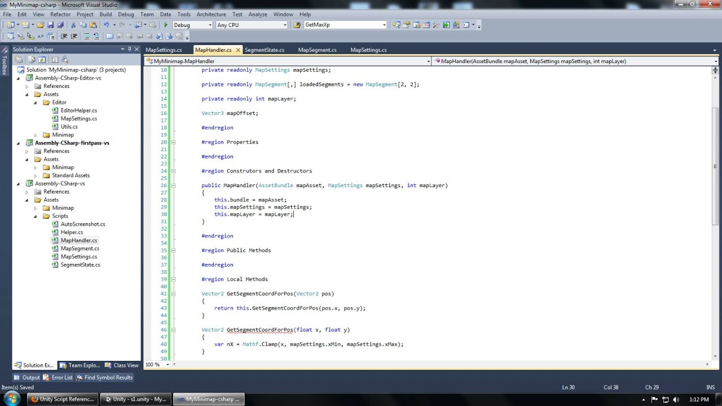The width and height of the screenshot is (722, 406).
Task: Switch to Unity s1.unity in taskbar
Action: (x=135, y=399)
